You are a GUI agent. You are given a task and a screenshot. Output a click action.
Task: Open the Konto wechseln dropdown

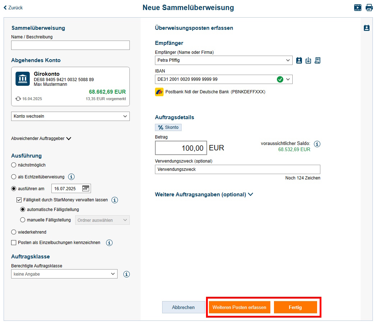(x=70, y=116)
